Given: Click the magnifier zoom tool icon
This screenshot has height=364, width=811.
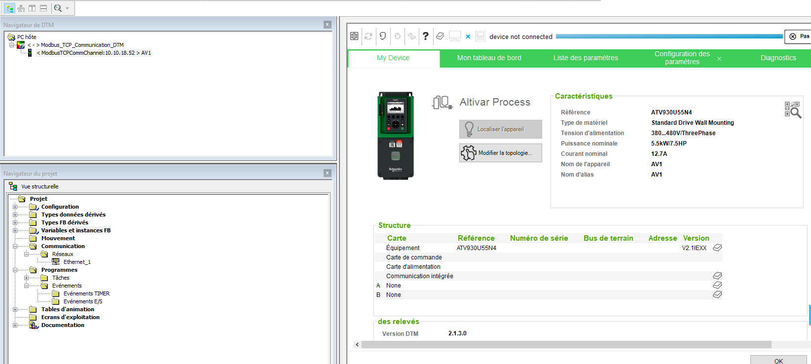Looking at the screenshot, I should click(58, 8).
